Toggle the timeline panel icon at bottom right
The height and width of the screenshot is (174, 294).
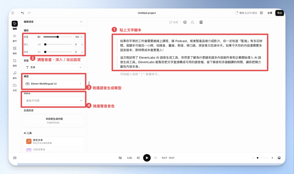[x=279, y=158]
